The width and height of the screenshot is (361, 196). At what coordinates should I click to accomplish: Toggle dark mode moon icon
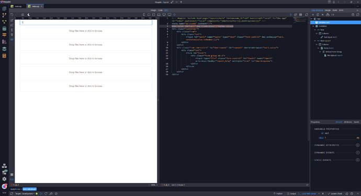click(x=29, y=15)
